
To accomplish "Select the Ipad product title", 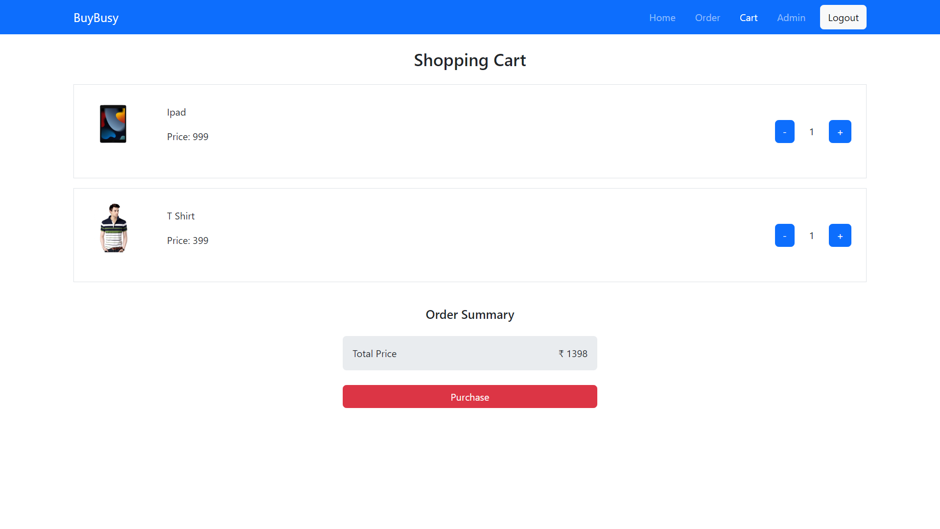I will point(176,112).
